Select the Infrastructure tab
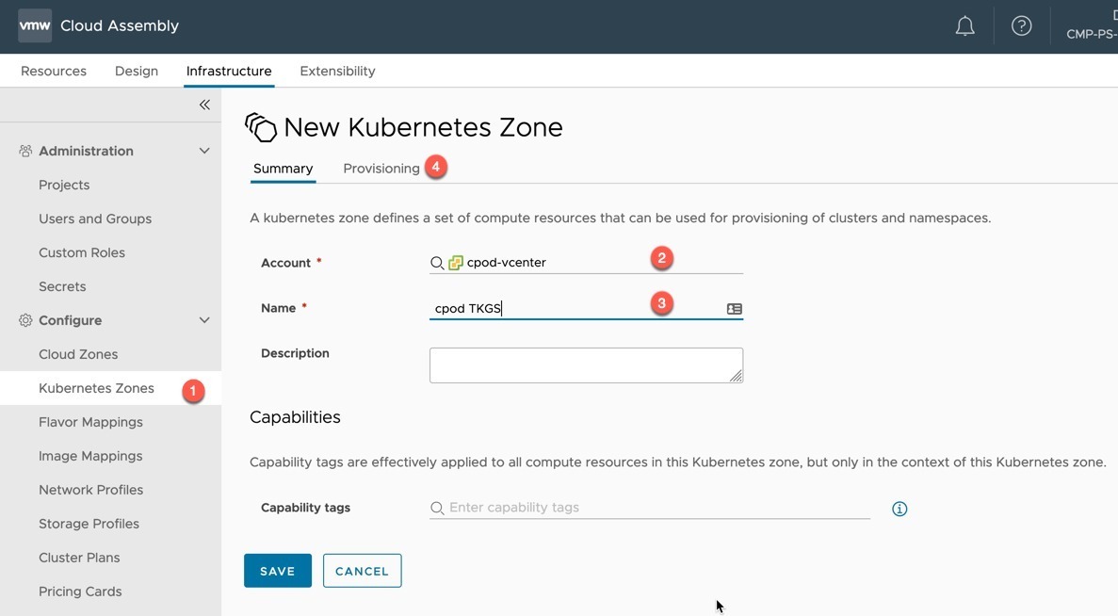The width and height of the screenshot is (1118, 616). (229, 72)
